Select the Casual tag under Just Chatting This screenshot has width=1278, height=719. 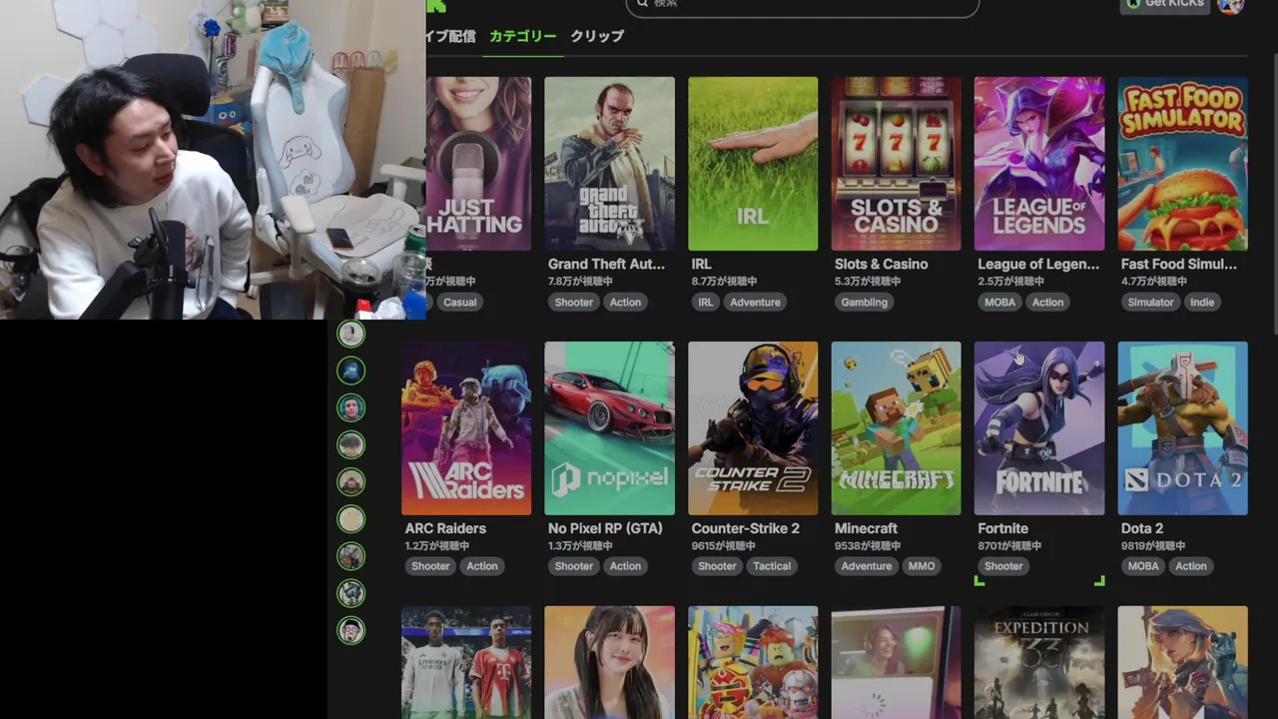tap(459, 302)
